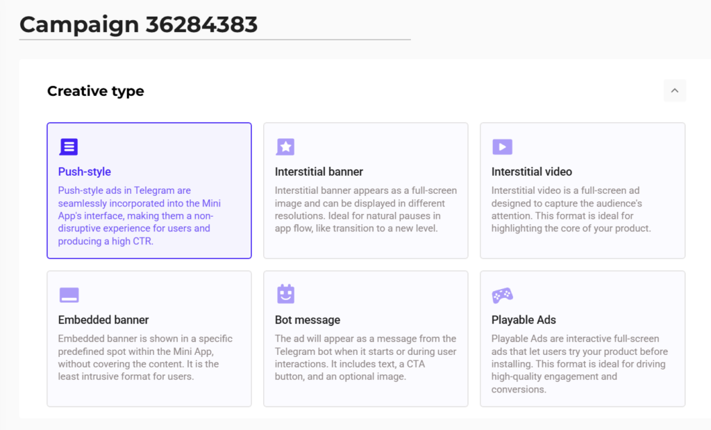711x430 pixels.
Task: Select the Embedded banner title
Action: (x=103, y=320)
